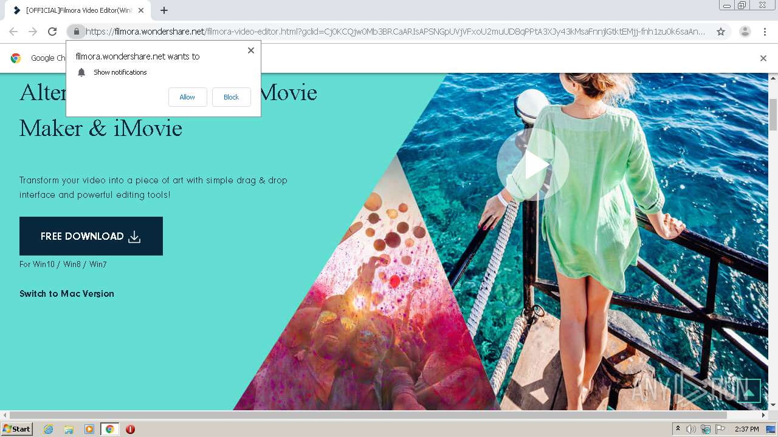Block notifications for filmora.wondershare.net
Screen dimensions: 778x437
pos(231,97)
